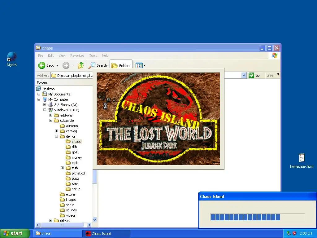Screen dimensions: 317x238
Task: Select the puzz folder
Action: (x=75, y=178)
